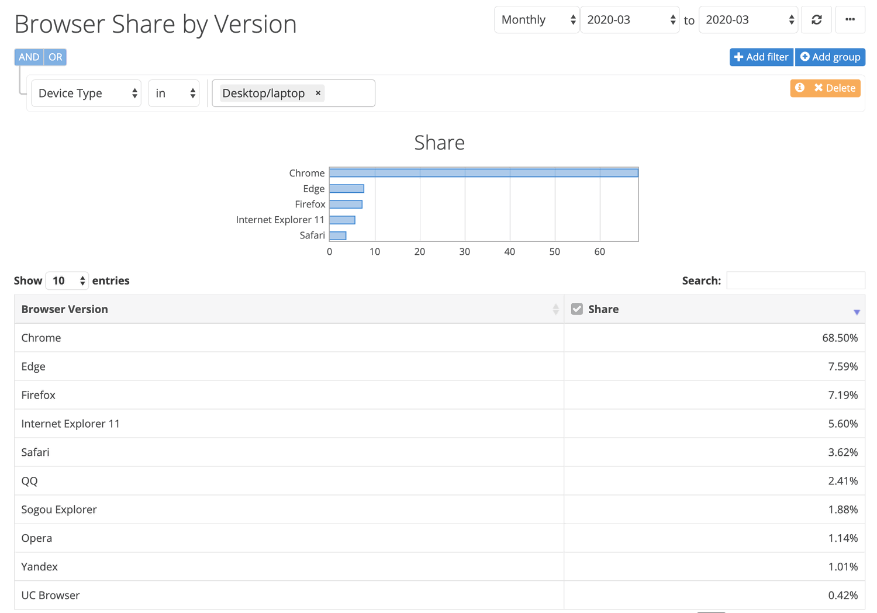Change Show entries count from 10
Image resolution: width=877 pixels, height=613 pixels.
tap(66, 280)
